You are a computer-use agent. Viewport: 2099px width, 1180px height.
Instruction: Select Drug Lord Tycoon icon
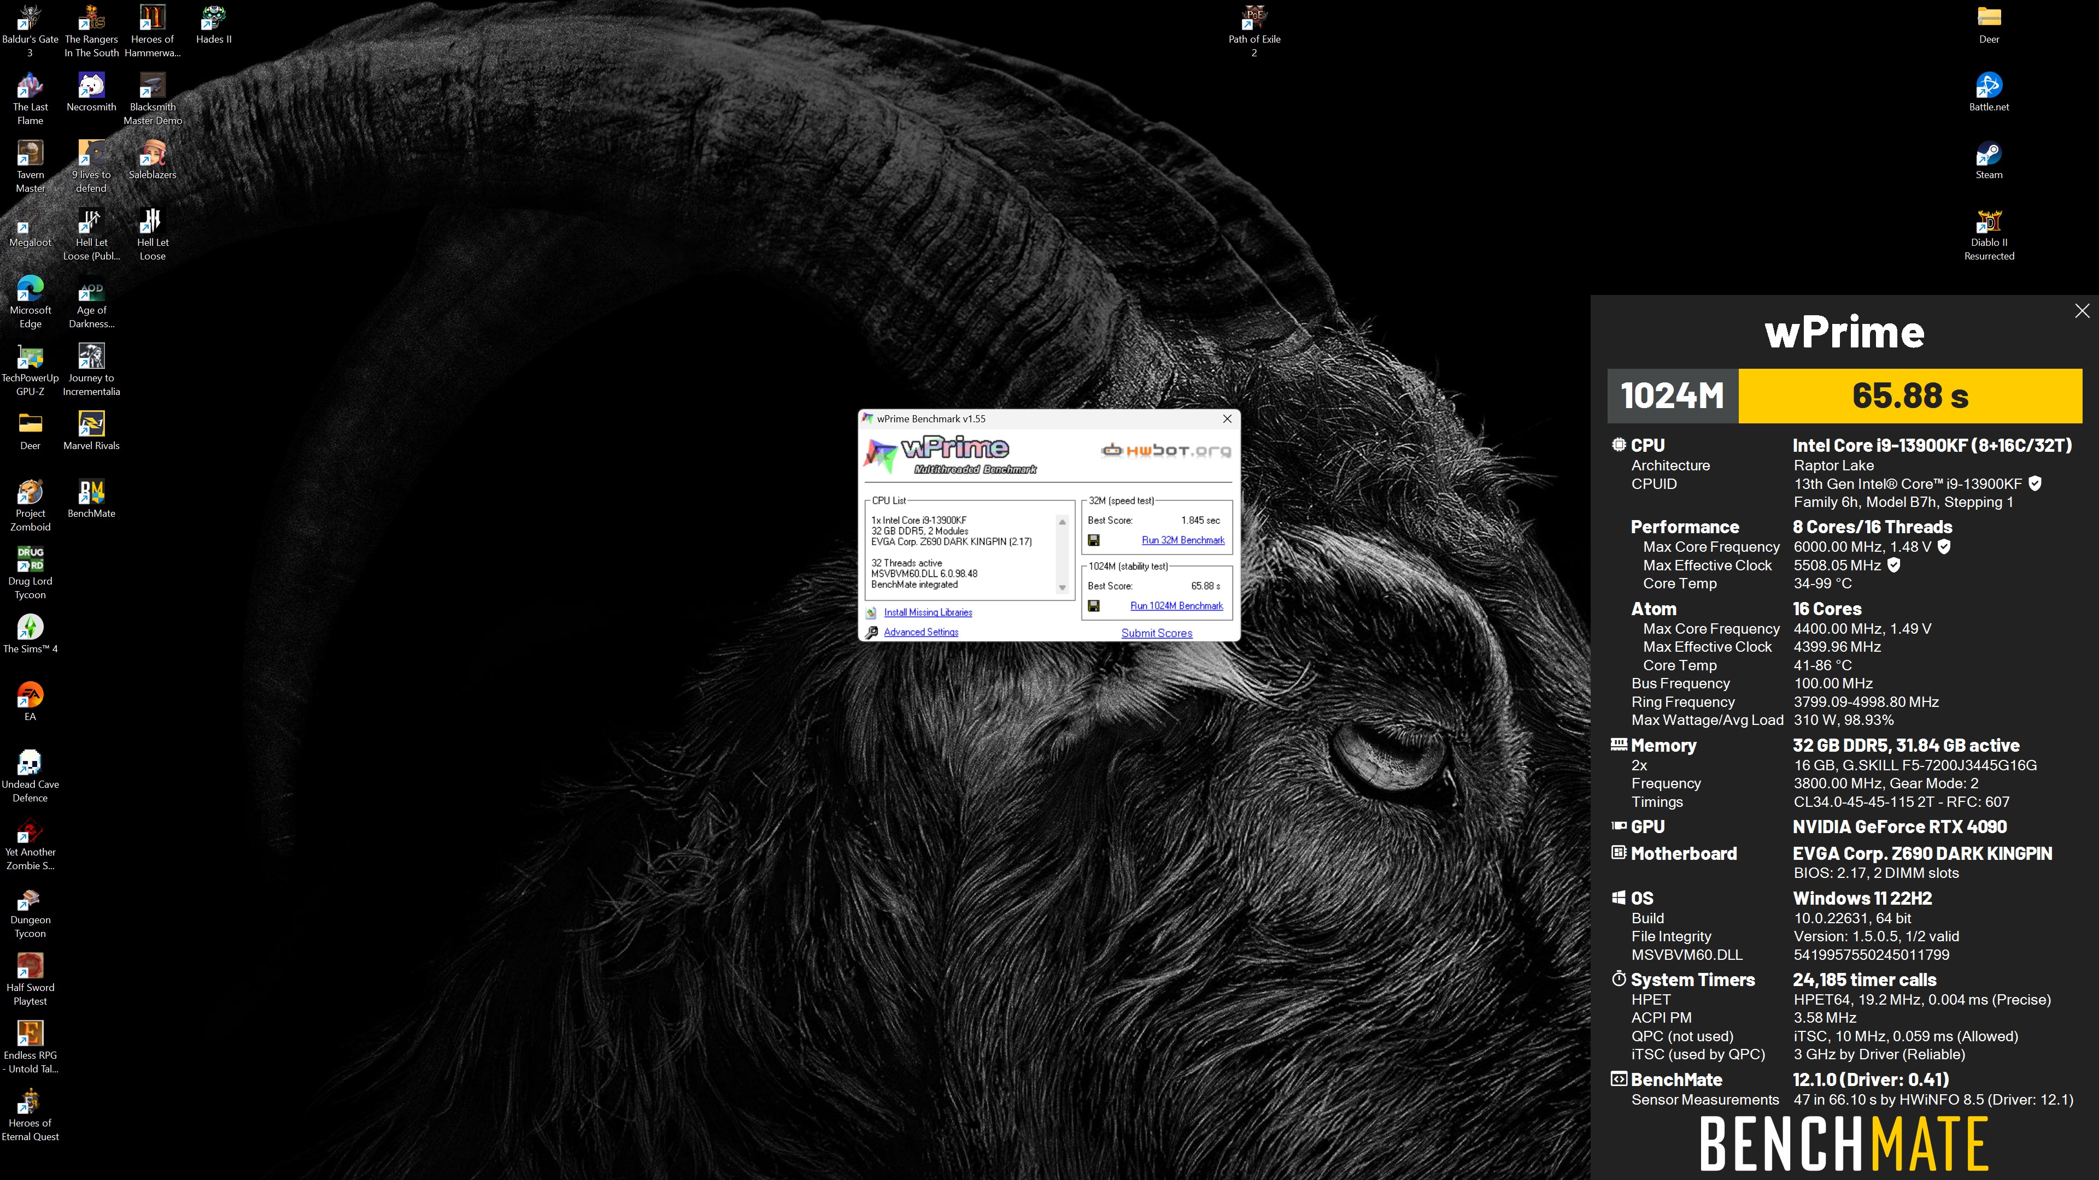click(x=30, y=571)
